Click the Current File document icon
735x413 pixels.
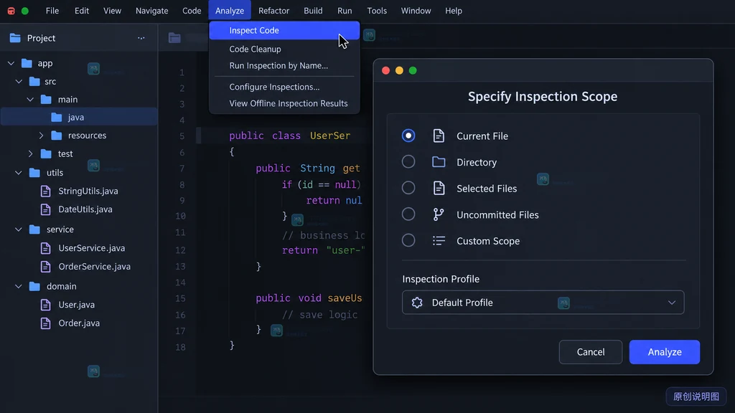[x=439, y=136]
